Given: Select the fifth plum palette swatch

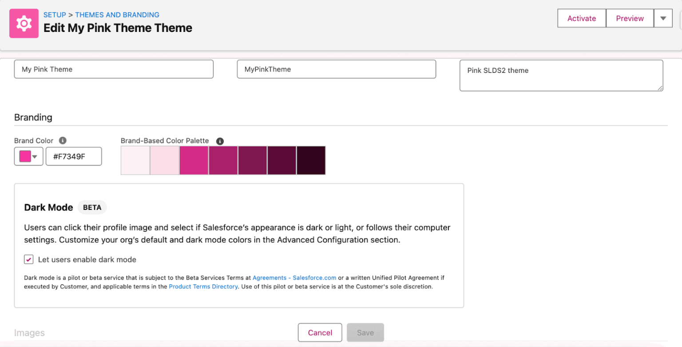Looking at the screenshot, I should click(253, 160).
